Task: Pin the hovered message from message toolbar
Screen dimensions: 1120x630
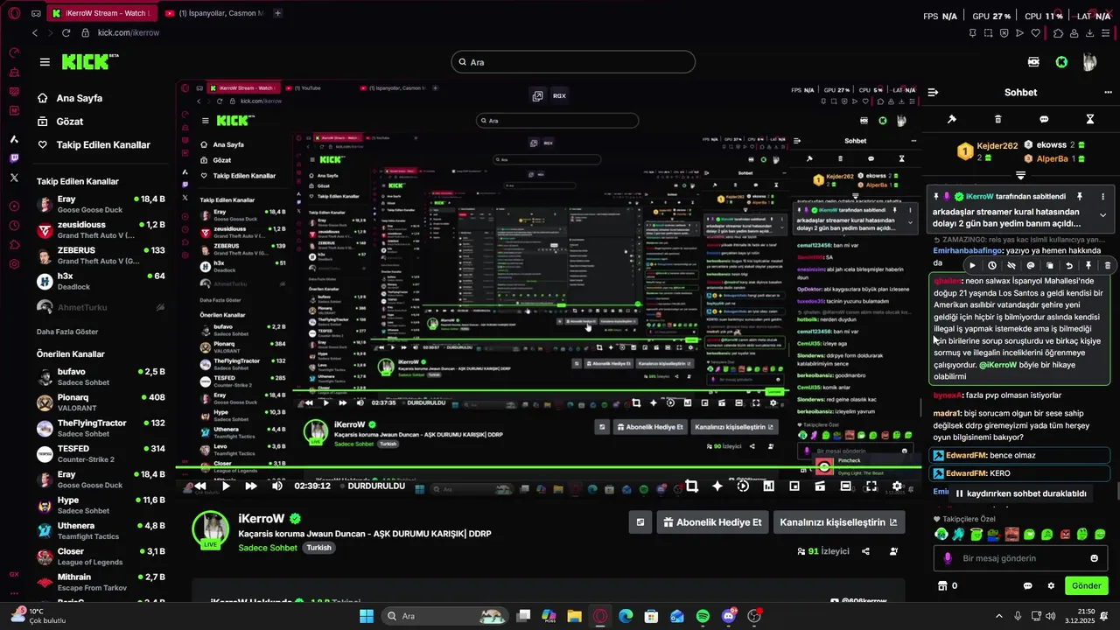Action: pyautogui.click(x=1088, y=265)
